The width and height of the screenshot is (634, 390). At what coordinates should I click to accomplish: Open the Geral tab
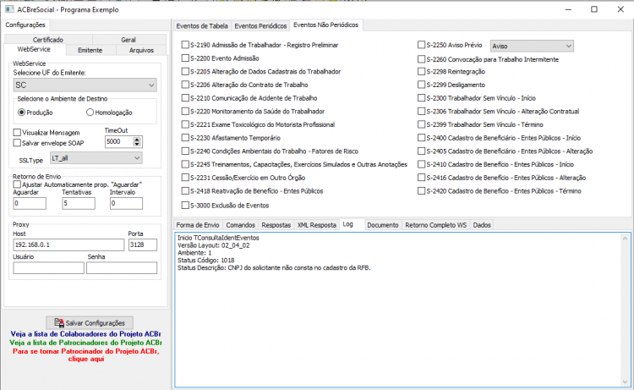pos(128,40)
